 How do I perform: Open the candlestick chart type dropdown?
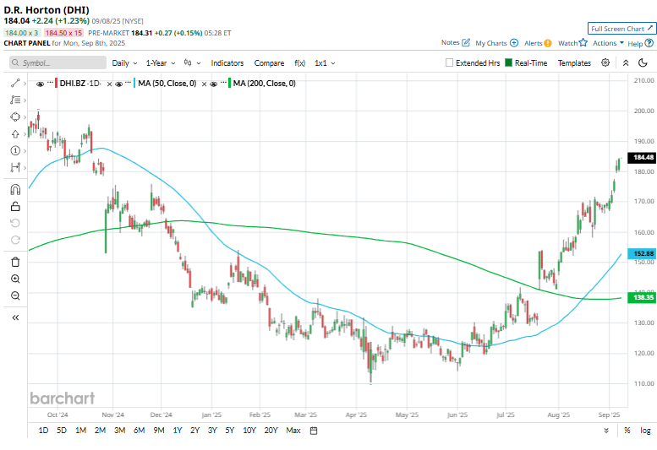coord(192,63)
